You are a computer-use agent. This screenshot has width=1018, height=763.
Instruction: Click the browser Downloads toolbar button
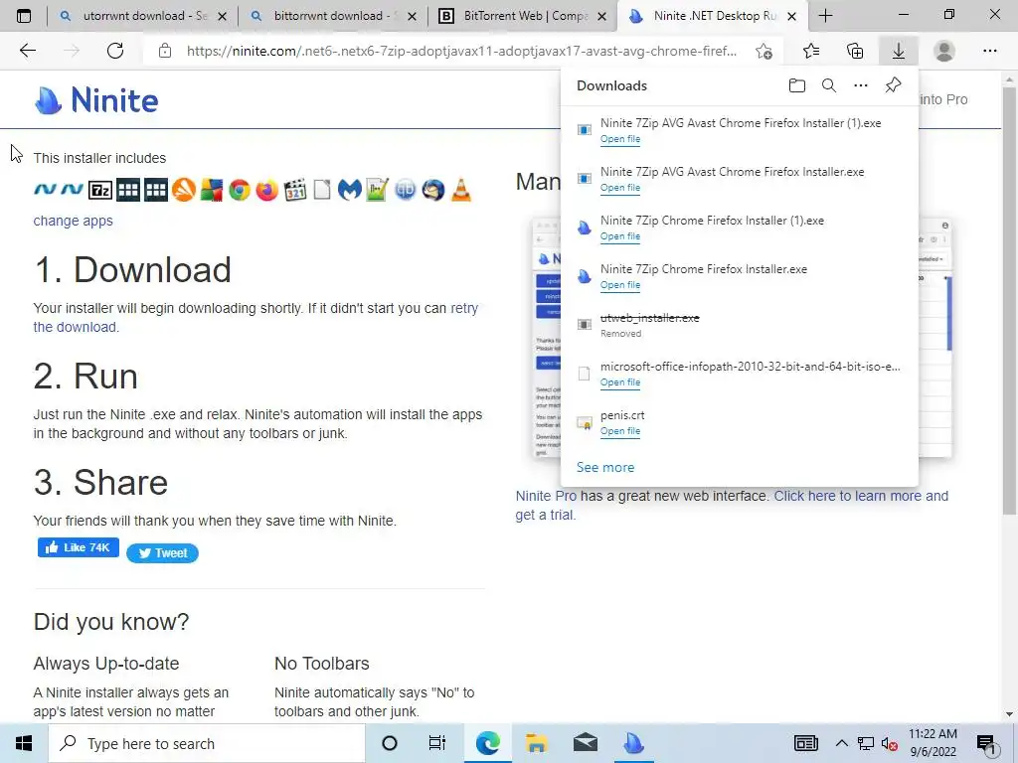(x=899, y=51)
